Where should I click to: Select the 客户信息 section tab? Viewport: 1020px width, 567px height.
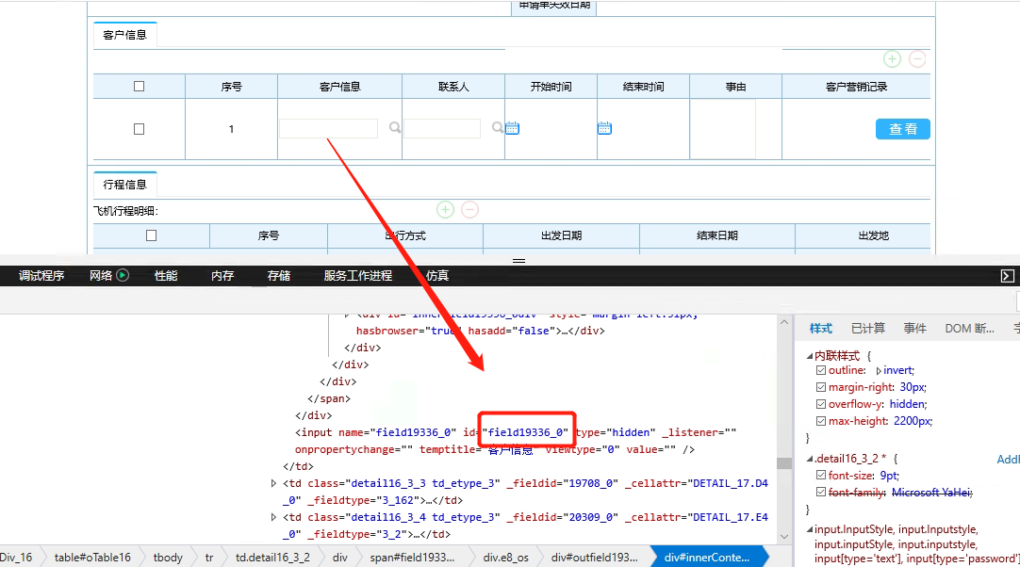124,35
